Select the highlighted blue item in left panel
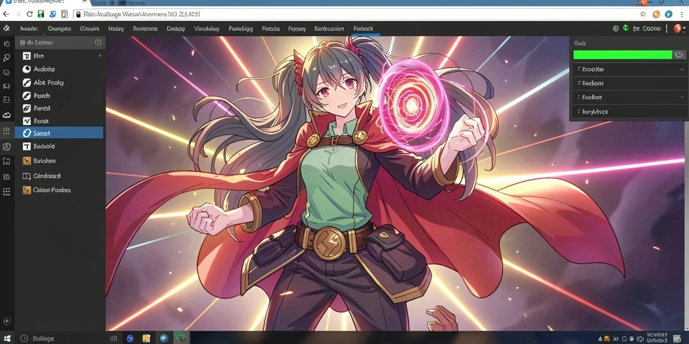 (59, 133)
